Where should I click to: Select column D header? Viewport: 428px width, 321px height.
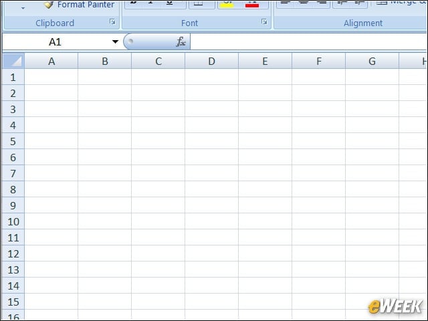point(212,61)
